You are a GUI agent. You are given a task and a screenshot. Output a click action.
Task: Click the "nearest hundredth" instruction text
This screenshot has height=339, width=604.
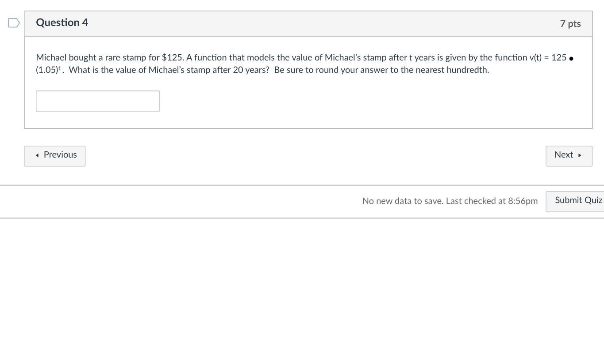[452, 70]
